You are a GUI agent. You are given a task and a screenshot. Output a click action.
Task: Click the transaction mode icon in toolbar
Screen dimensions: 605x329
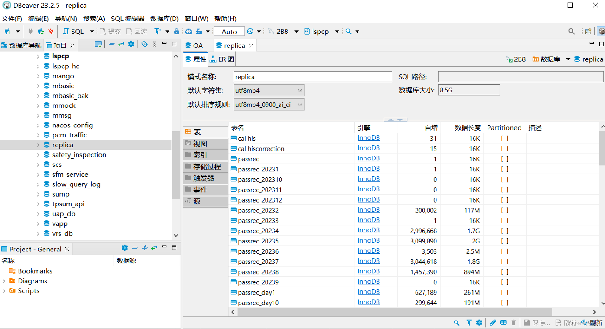(x=158, y=31)
